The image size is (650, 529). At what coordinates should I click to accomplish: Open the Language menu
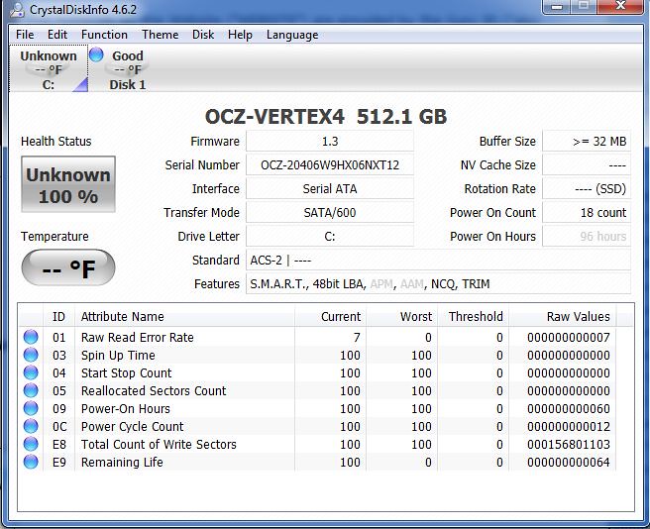tap(292, 35)
